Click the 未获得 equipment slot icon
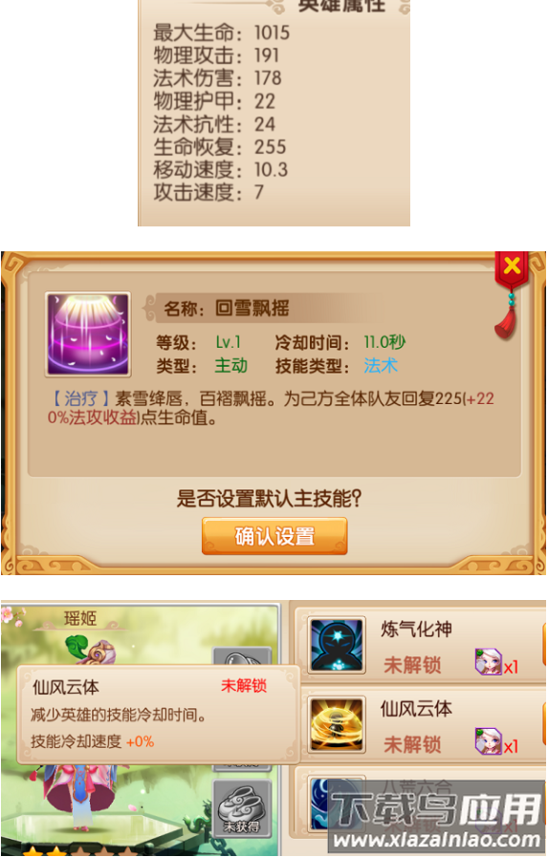 [x=242, y=808]
